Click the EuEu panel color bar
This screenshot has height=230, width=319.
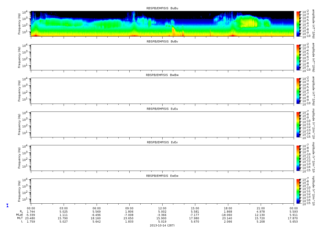[298, 125]
